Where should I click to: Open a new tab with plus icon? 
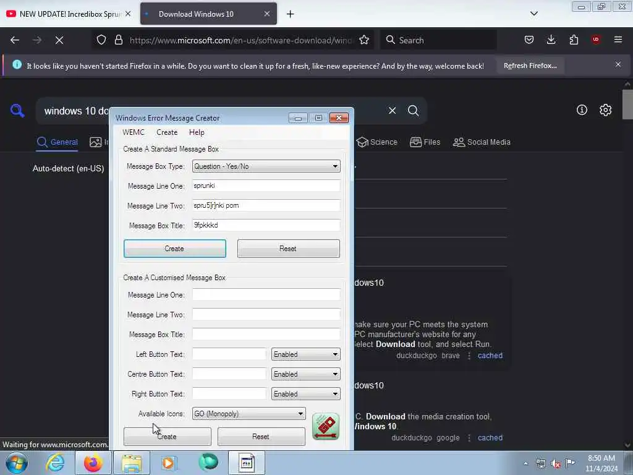291,14
